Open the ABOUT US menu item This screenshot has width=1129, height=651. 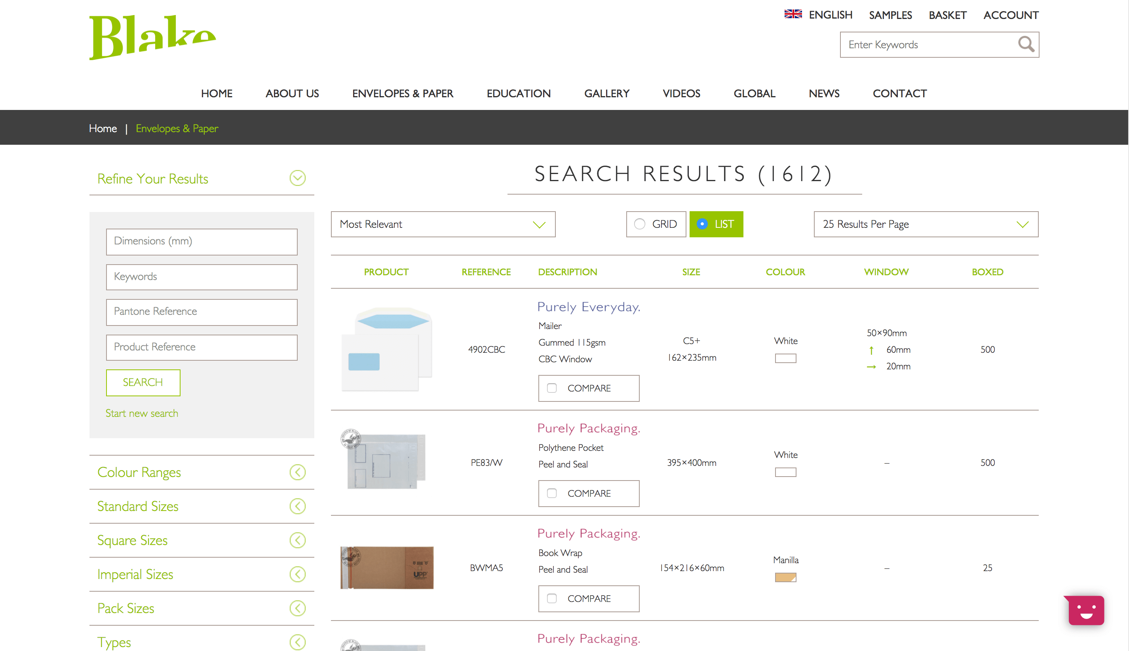[292, 93]
